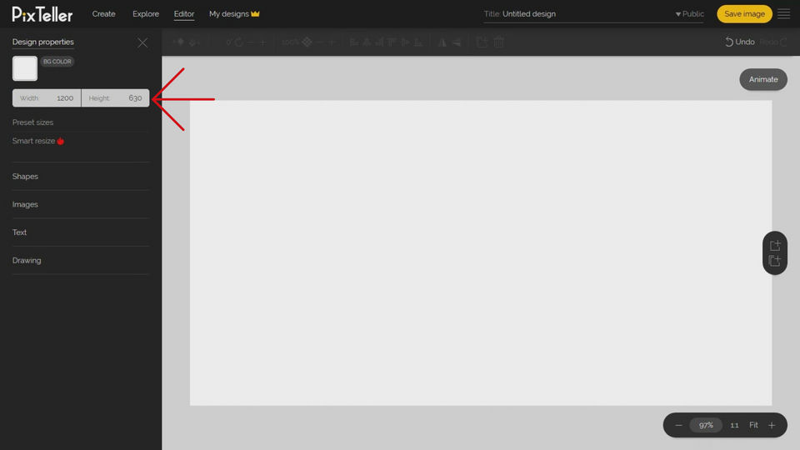Open My designs page
This screenshot has width=800, height=450.
(x=234, y=14)
